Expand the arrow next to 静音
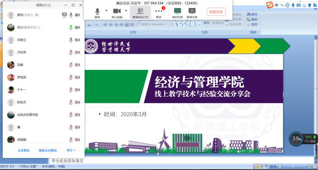This screenshot has width=318, height=170. pyautogui.click(x=107, y=11)
